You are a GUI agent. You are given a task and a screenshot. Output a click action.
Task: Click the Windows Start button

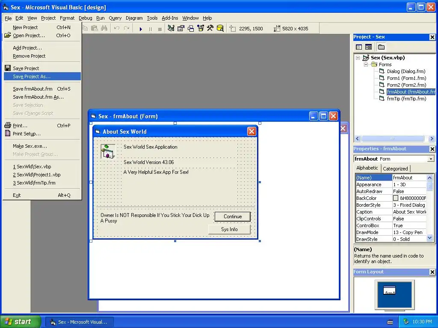point(20,322)
